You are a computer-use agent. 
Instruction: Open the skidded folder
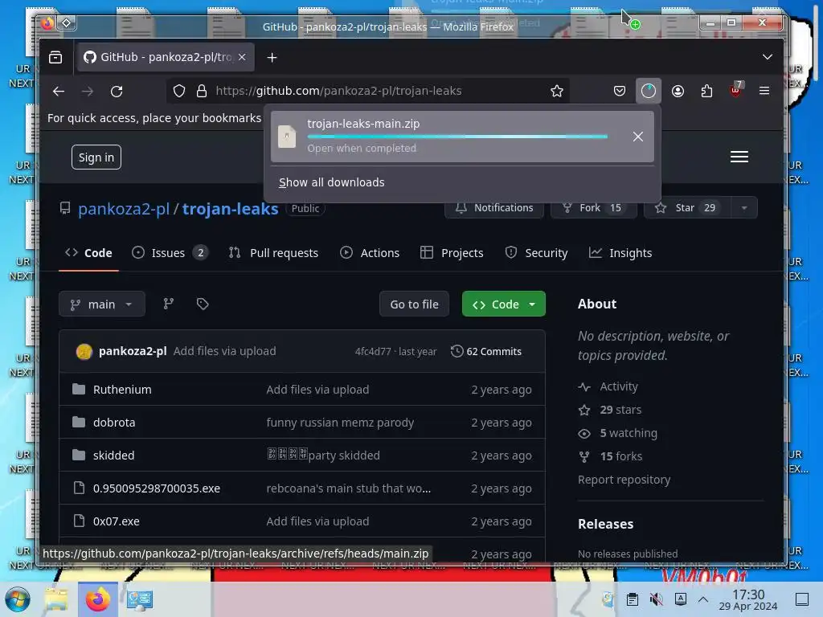point(113,456)
